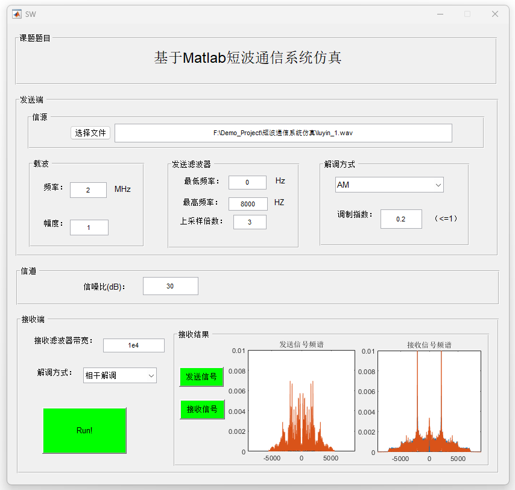Minimize the SW window
Viewport: 515px width, 490px height.
tap(440, 14)
